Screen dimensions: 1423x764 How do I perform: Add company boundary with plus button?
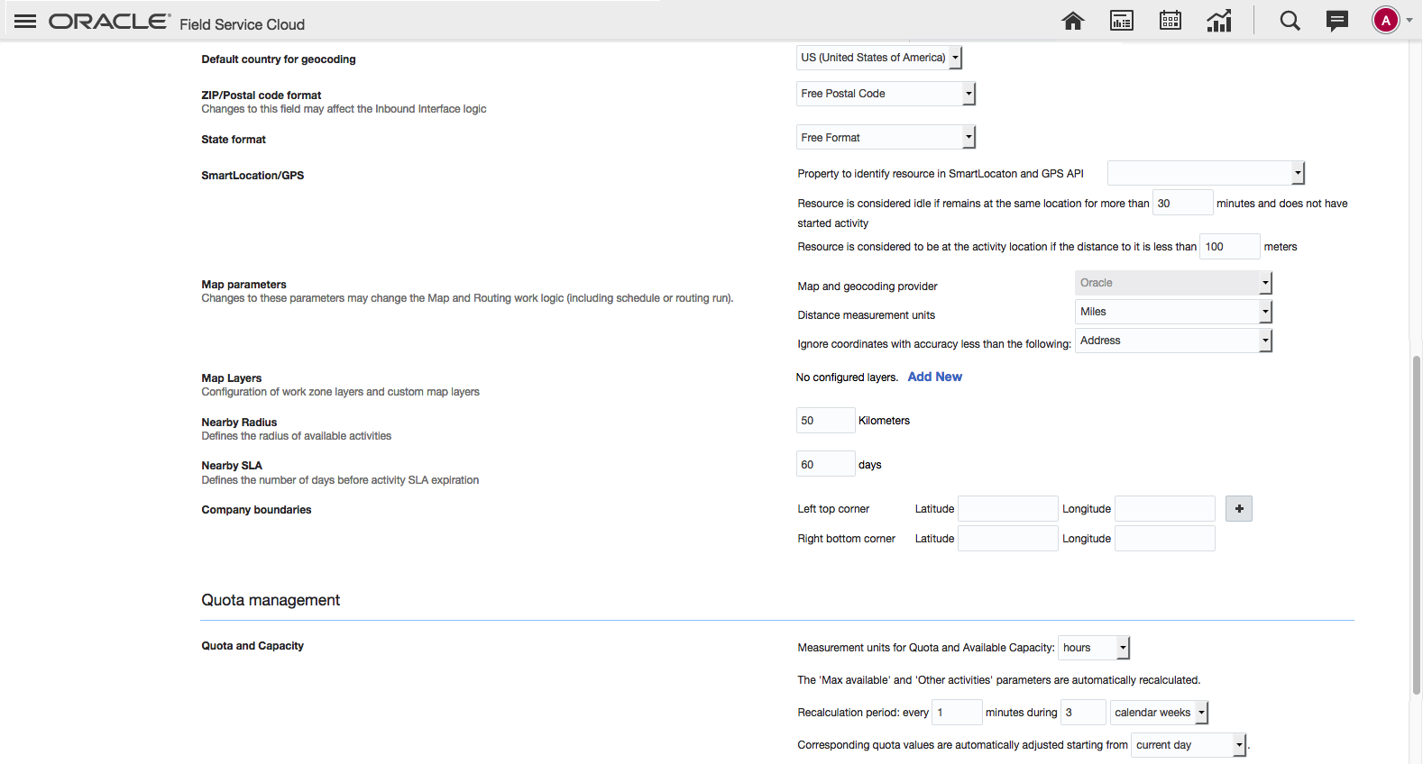(x=1238, y=509)
